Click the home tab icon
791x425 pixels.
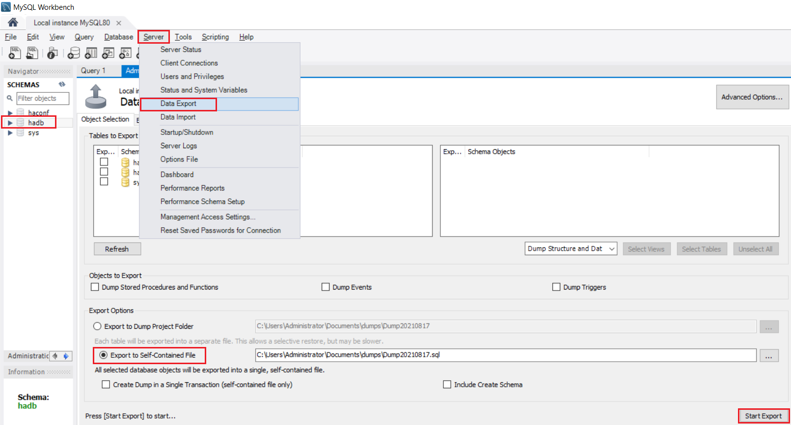13,23
